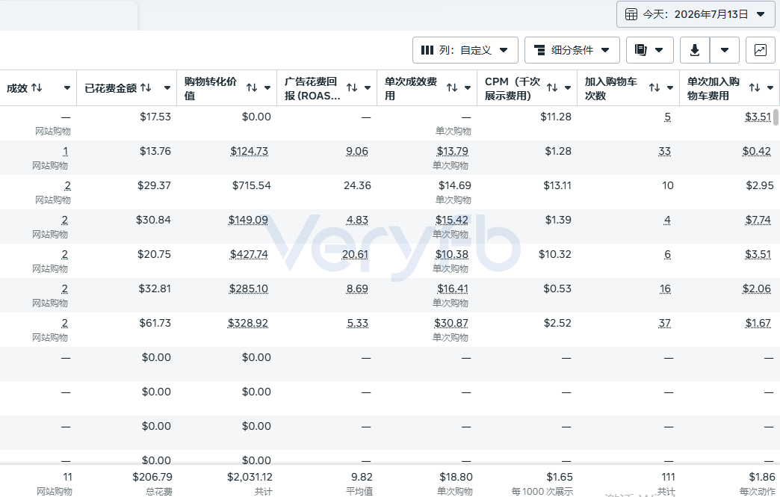Click the calendar icon in the date selector

coord(631,14)
